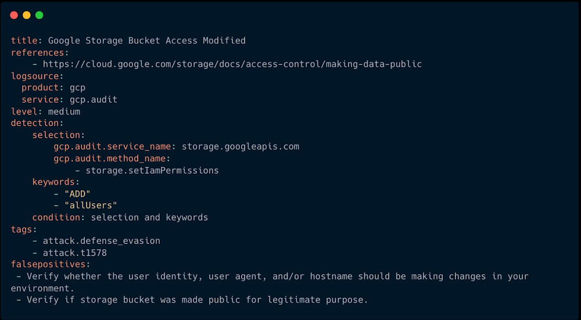This screenshot has height=320, width=581.
Task: Select the text 'Google Storage Bucket Access Modified'
Action: coord(147,41)
